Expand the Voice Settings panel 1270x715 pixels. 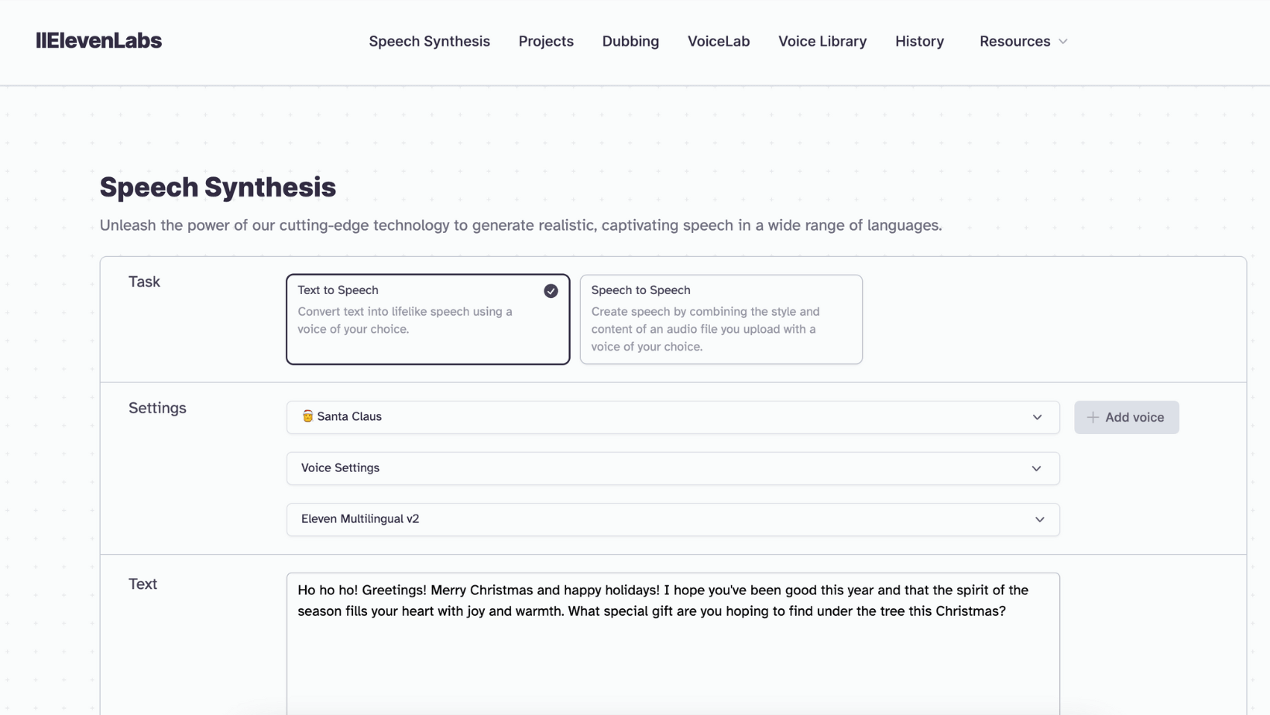(x=672, y=468)
